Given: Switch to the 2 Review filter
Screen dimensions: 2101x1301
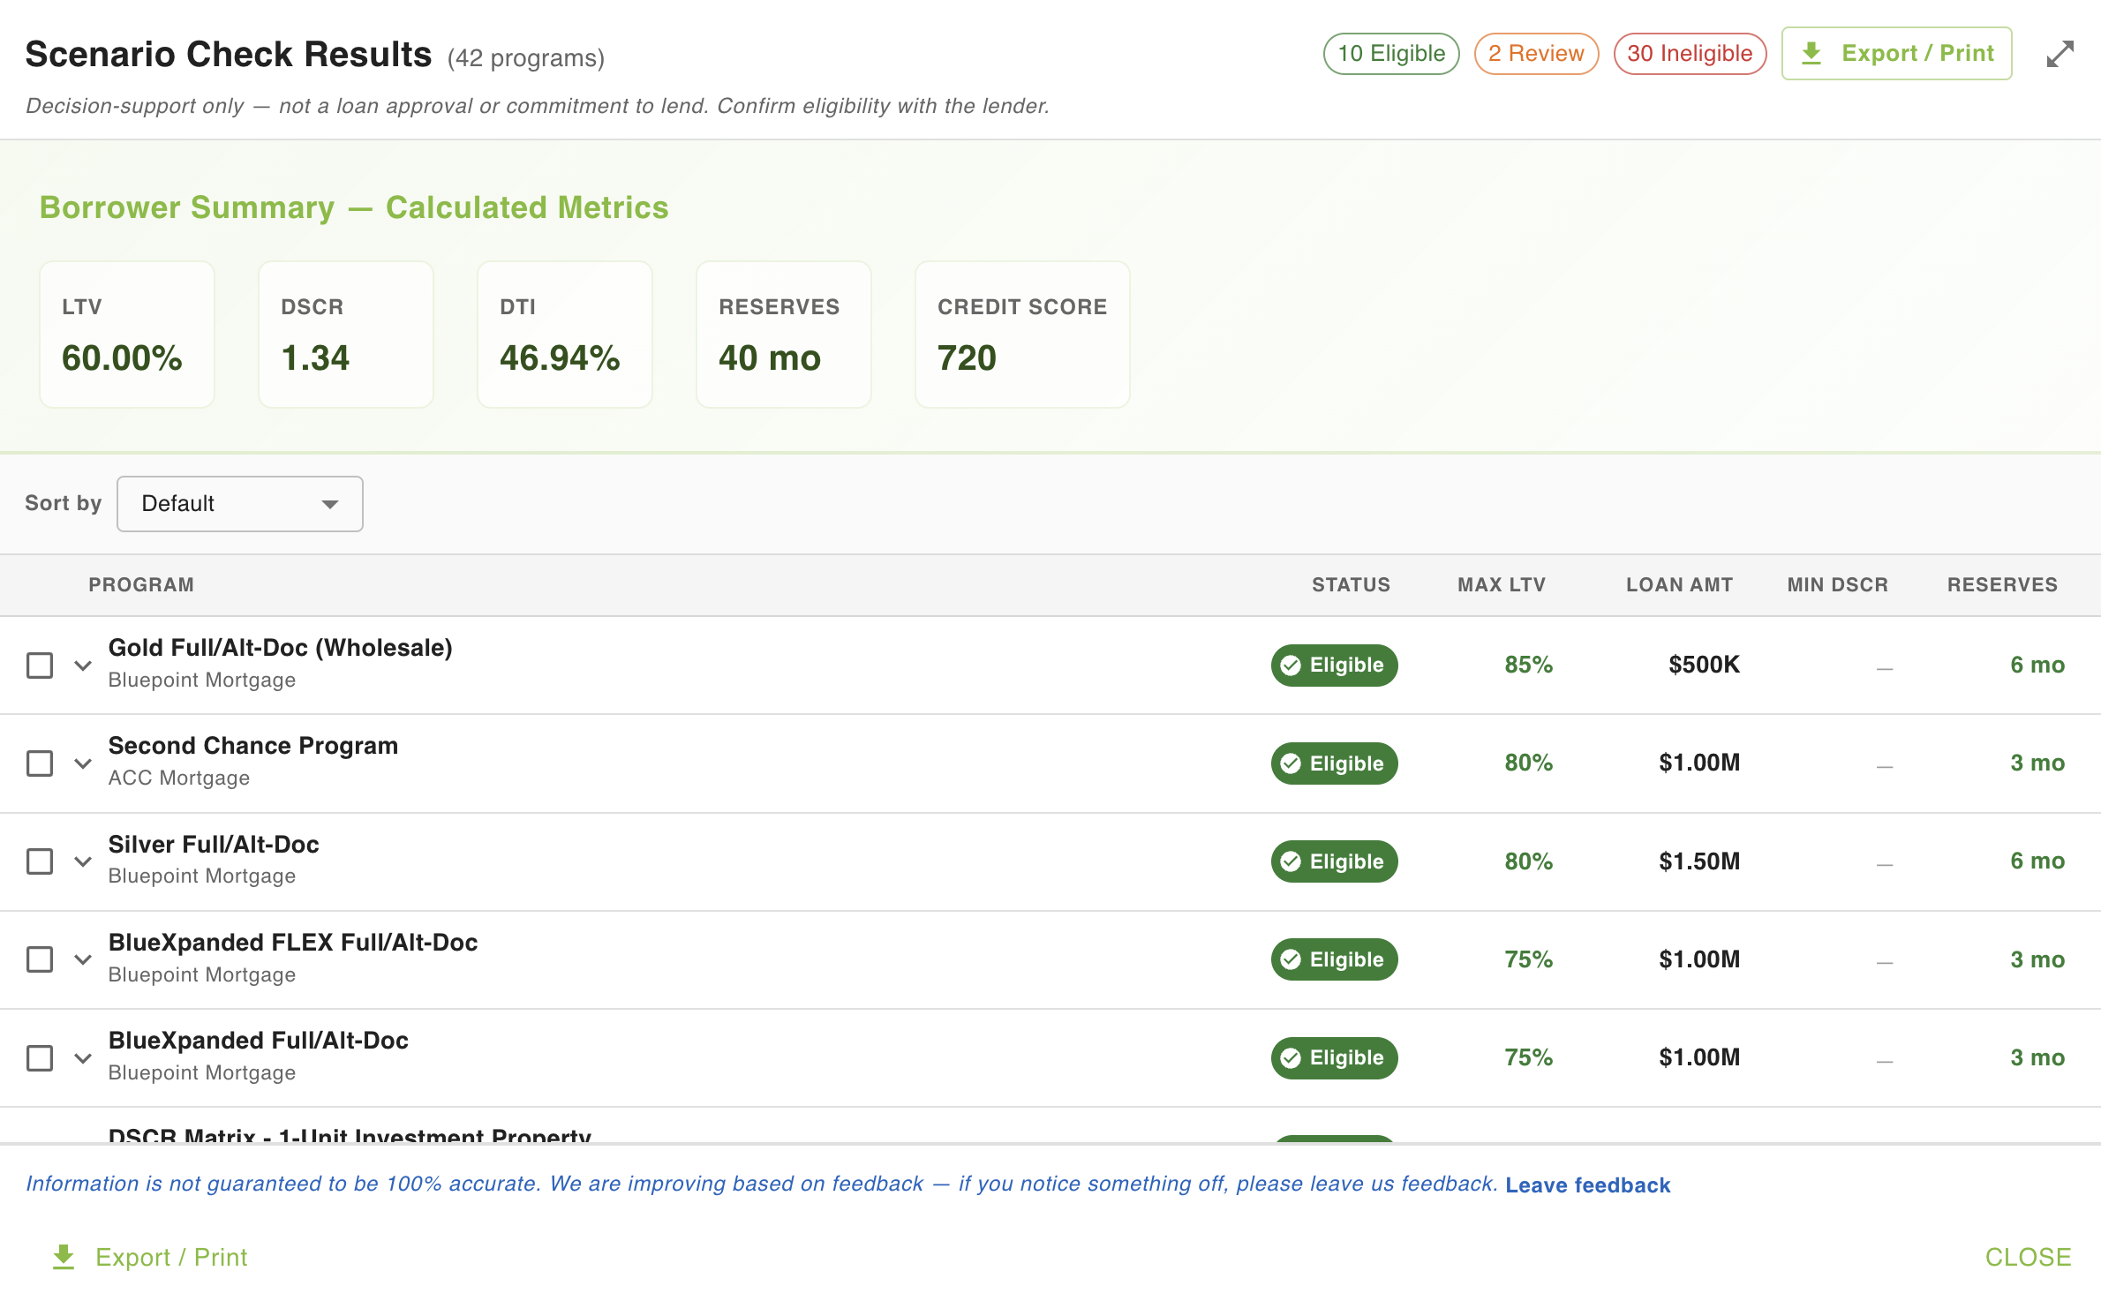Looking at the screenshot, I should tap(1536, 53).
